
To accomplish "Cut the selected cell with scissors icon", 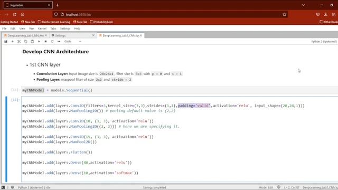I will 19,41.
